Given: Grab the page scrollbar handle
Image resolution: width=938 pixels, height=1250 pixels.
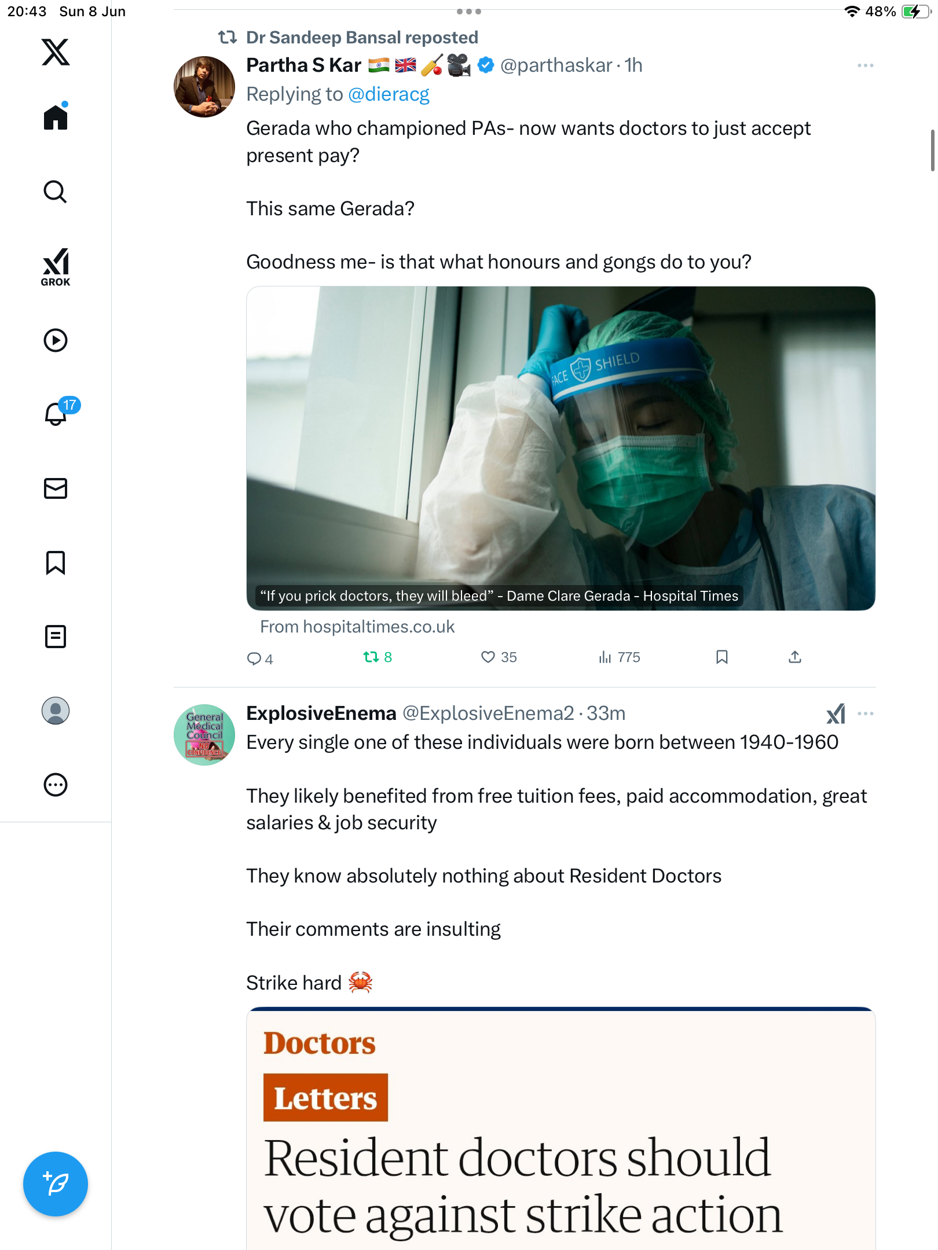Looking at the screenshot, I should click(932, 150).
